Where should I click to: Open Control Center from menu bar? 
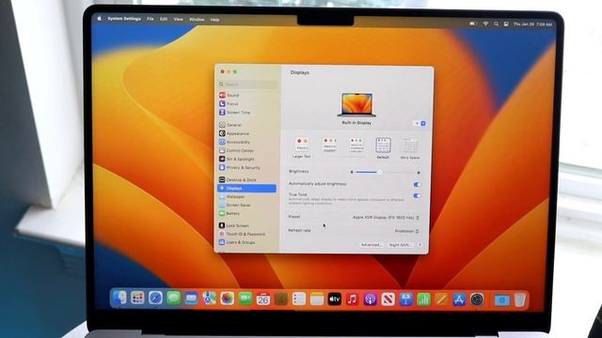pyautogui.click(x=506, y=23)
